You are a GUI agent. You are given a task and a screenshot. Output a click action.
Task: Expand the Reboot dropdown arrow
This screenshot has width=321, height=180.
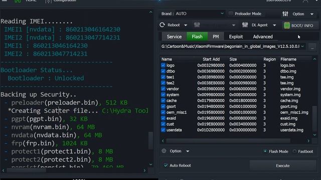[x=186, y=25]
